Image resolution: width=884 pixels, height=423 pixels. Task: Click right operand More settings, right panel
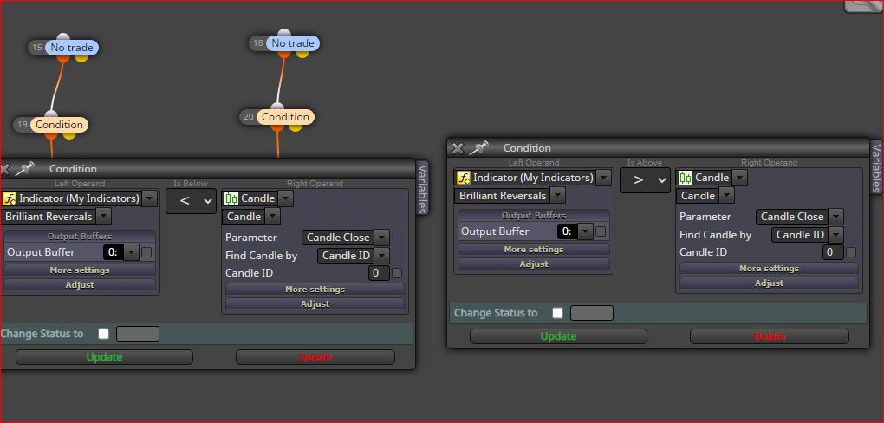click(x=769, y=269)
